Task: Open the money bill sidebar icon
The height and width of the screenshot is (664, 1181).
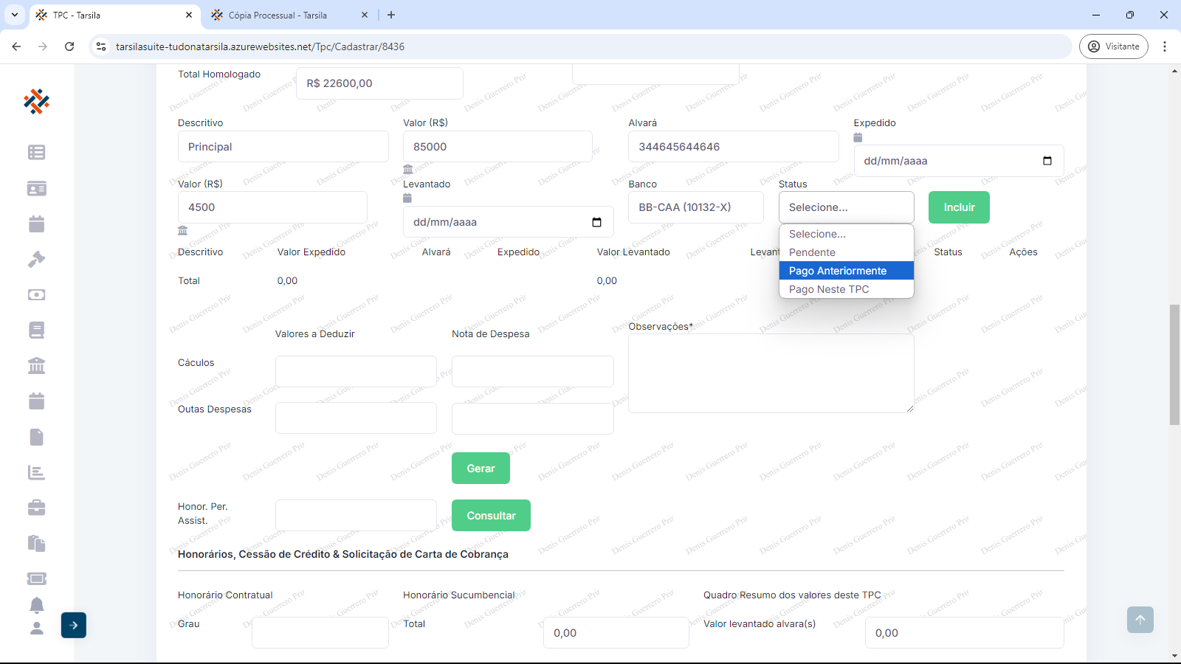Action: tap(36, 294)
